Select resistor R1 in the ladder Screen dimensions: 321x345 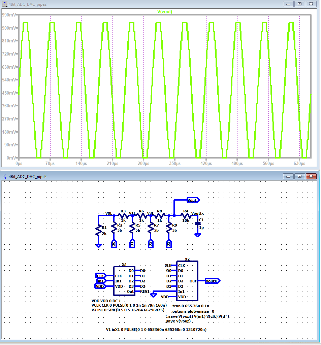coord(98,231)
